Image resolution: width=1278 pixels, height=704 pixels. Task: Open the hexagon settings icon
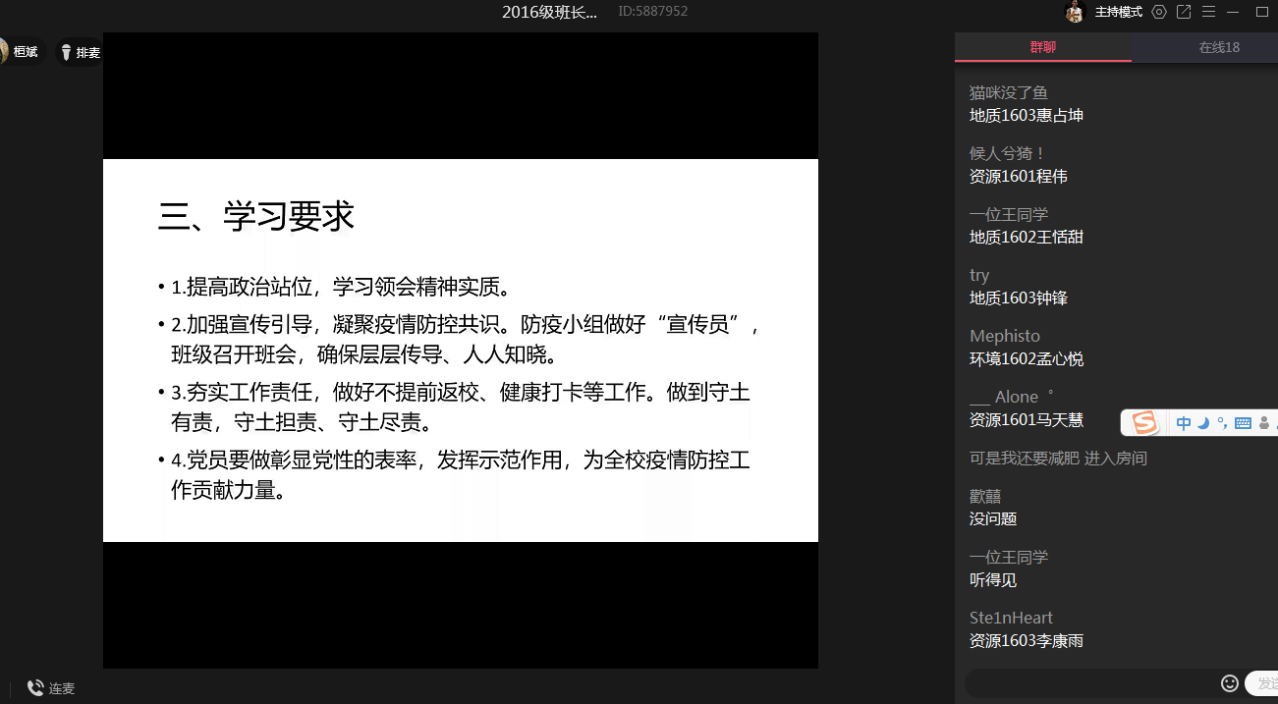coord(1159,12)
